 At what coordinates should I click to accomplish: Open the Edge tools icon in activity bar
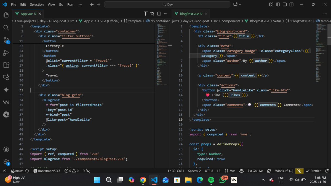tap(6, 115)
